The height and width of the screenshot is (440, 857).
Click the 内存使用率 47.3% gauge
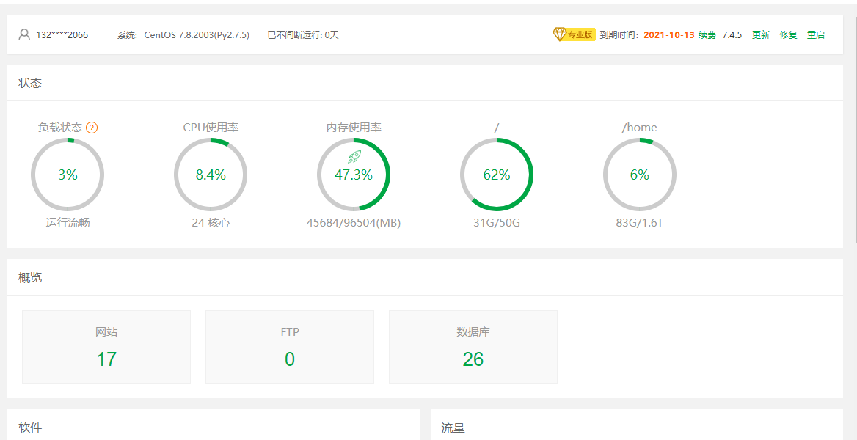click(354, 176)
